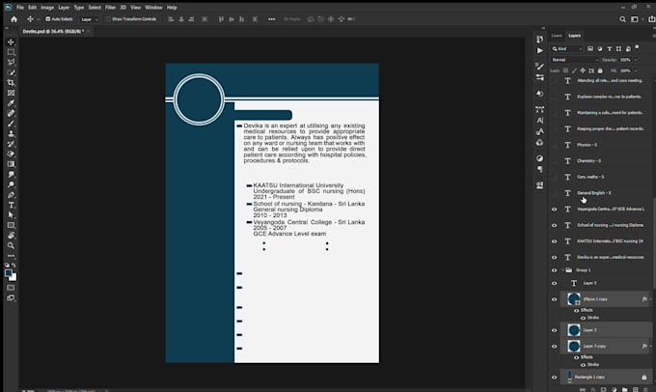
Task: Open the Move tool preset dropdown arrow
Action: pos(38,19)
